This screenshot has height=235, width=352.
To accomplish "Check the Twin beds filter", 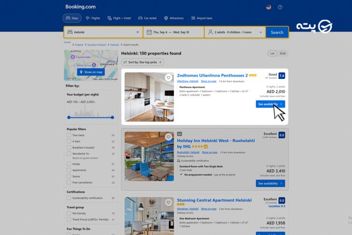I will point(69,135).
